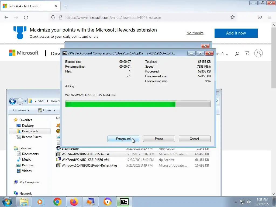Open the Windows Start menu
The image size is (276, 207).
click(x=7, y=202)
